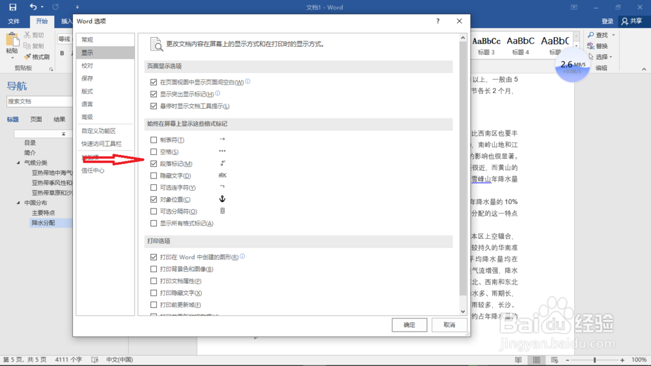Open the File (文件) tab

pos(14,21)
